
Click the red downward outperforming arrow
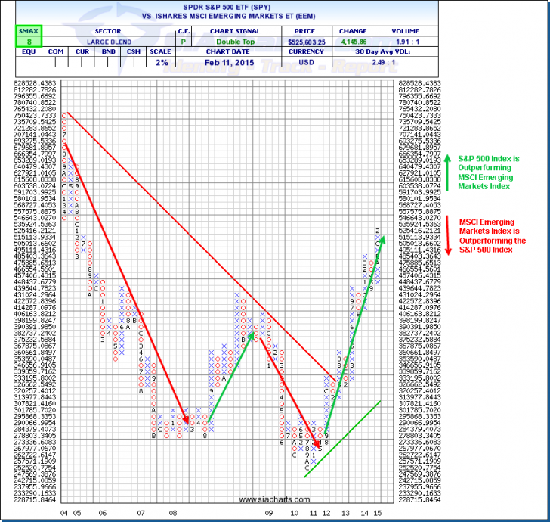[447, 230]
